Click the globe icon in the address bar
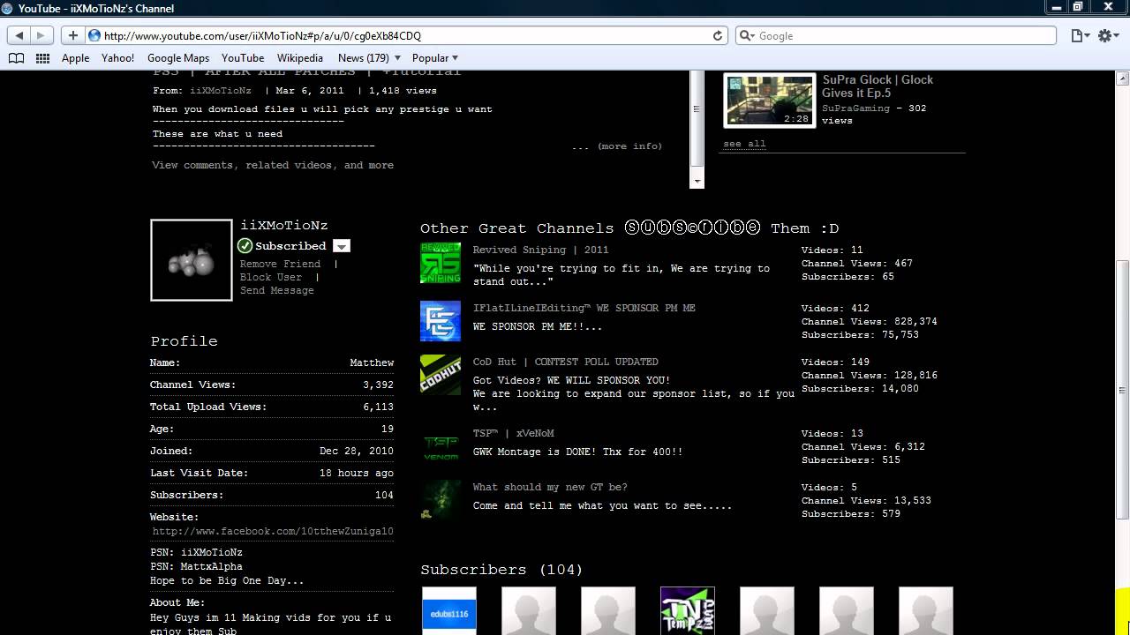1130x635 pixels. tap(94, 35)
